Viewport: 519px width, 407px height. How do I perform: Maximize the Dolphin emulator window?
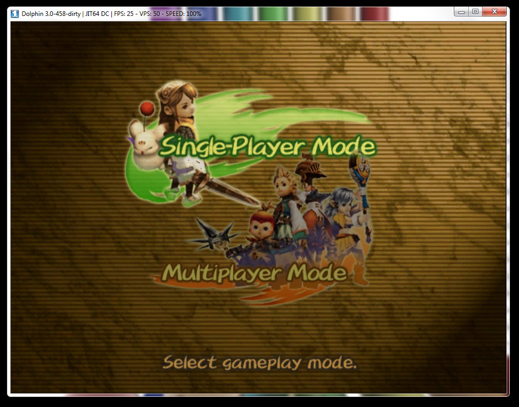(475, 11)
